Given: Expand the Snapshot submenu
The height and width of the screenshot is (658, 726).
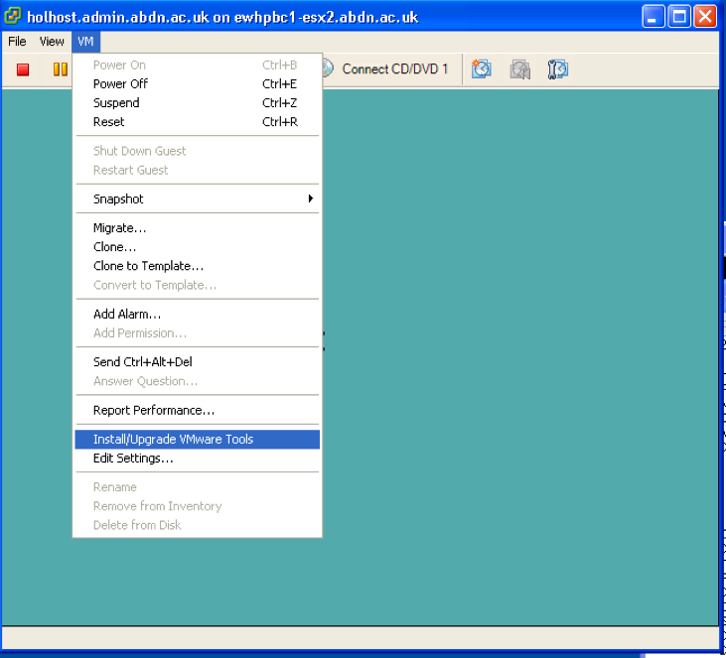Looking at the screenshot, I should coord(199,198).
